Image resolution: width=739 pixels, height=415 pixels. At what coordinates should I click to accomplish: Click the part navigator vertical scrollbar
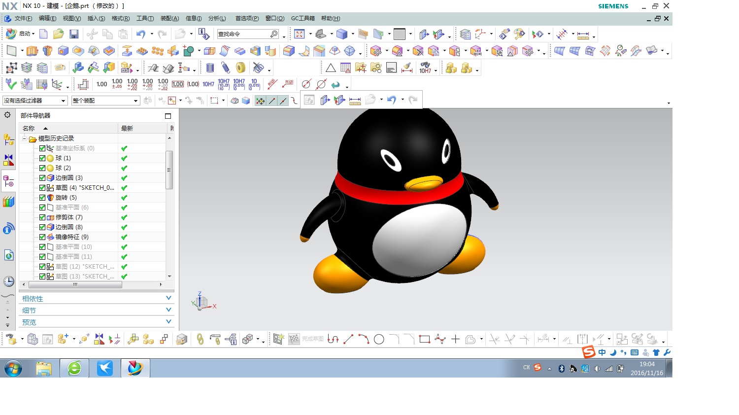(169, 170)
